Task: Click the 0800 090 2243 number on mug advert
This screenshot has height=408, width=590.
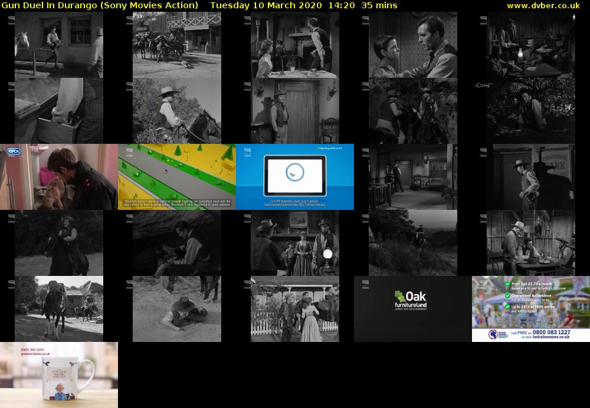Action: [x=32, y=350]
